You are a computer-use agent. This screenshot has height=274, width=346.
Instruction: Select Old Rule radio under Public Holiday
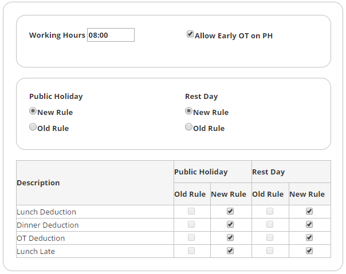coord(33,127)
